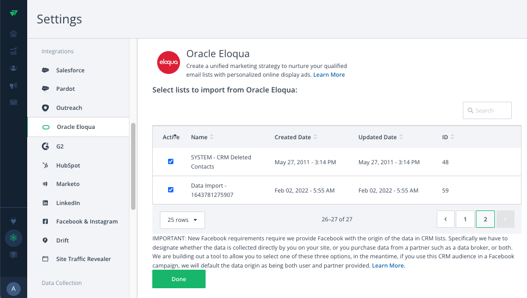
Task: Open the envelope email icon in sidebar
Action: pos(13,102)
